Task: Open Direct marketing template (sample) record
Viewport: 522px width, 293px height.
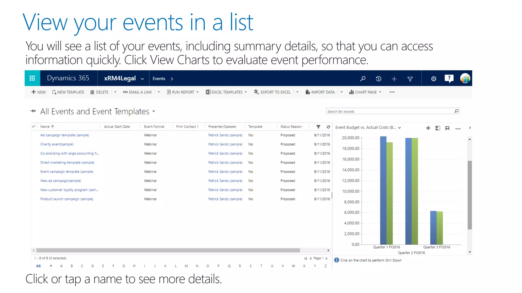Action: (x=67, y=163)
